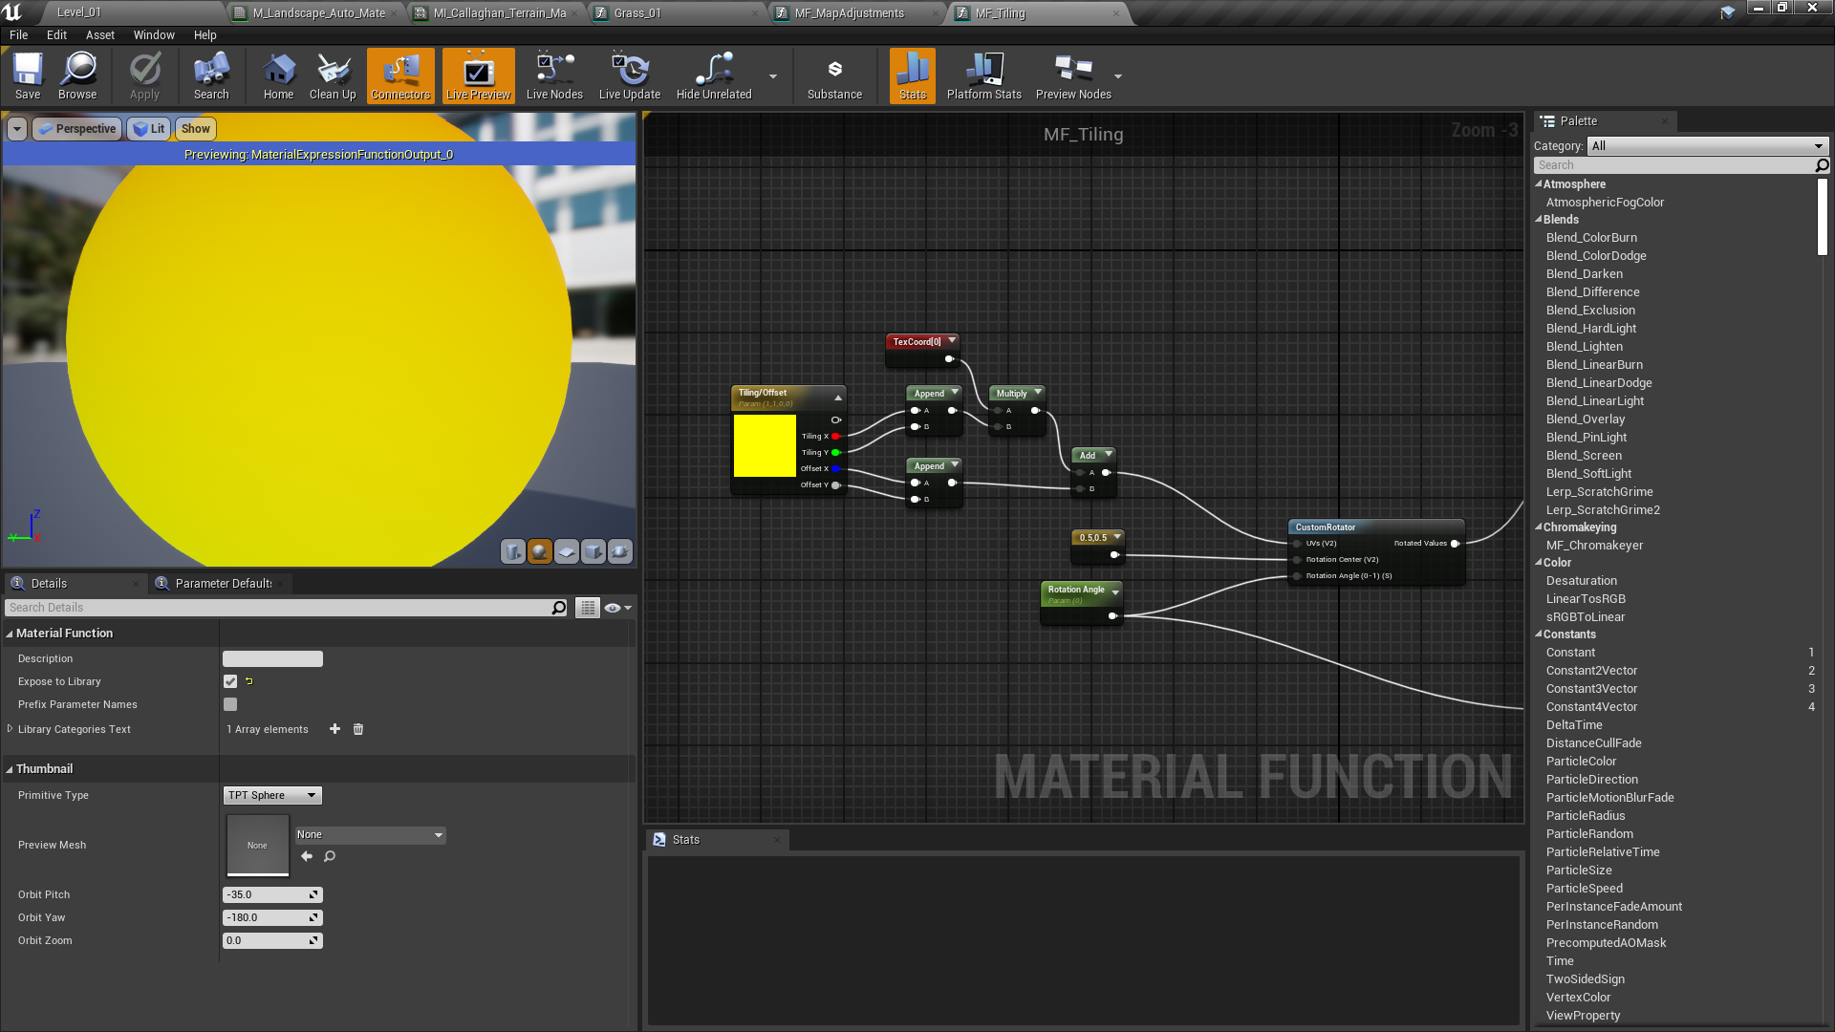1835x1032 pixels.
Task: Click the Hide Unrelated toolbar icon
Action: point(713,75)
